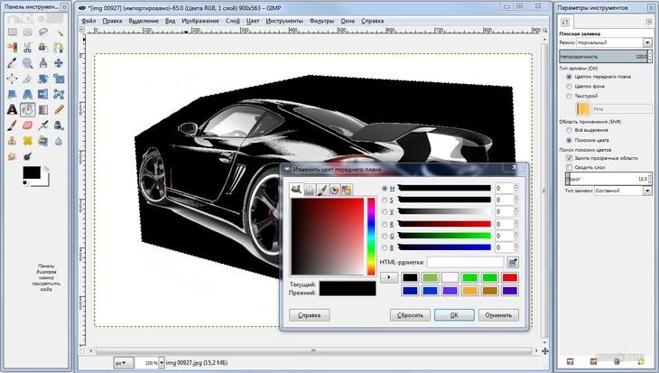Screen dimensions: 659x373
Task: Select the Fuzzy Select magic wand tool
Action: pyautogui.click(x=59, y=32)
